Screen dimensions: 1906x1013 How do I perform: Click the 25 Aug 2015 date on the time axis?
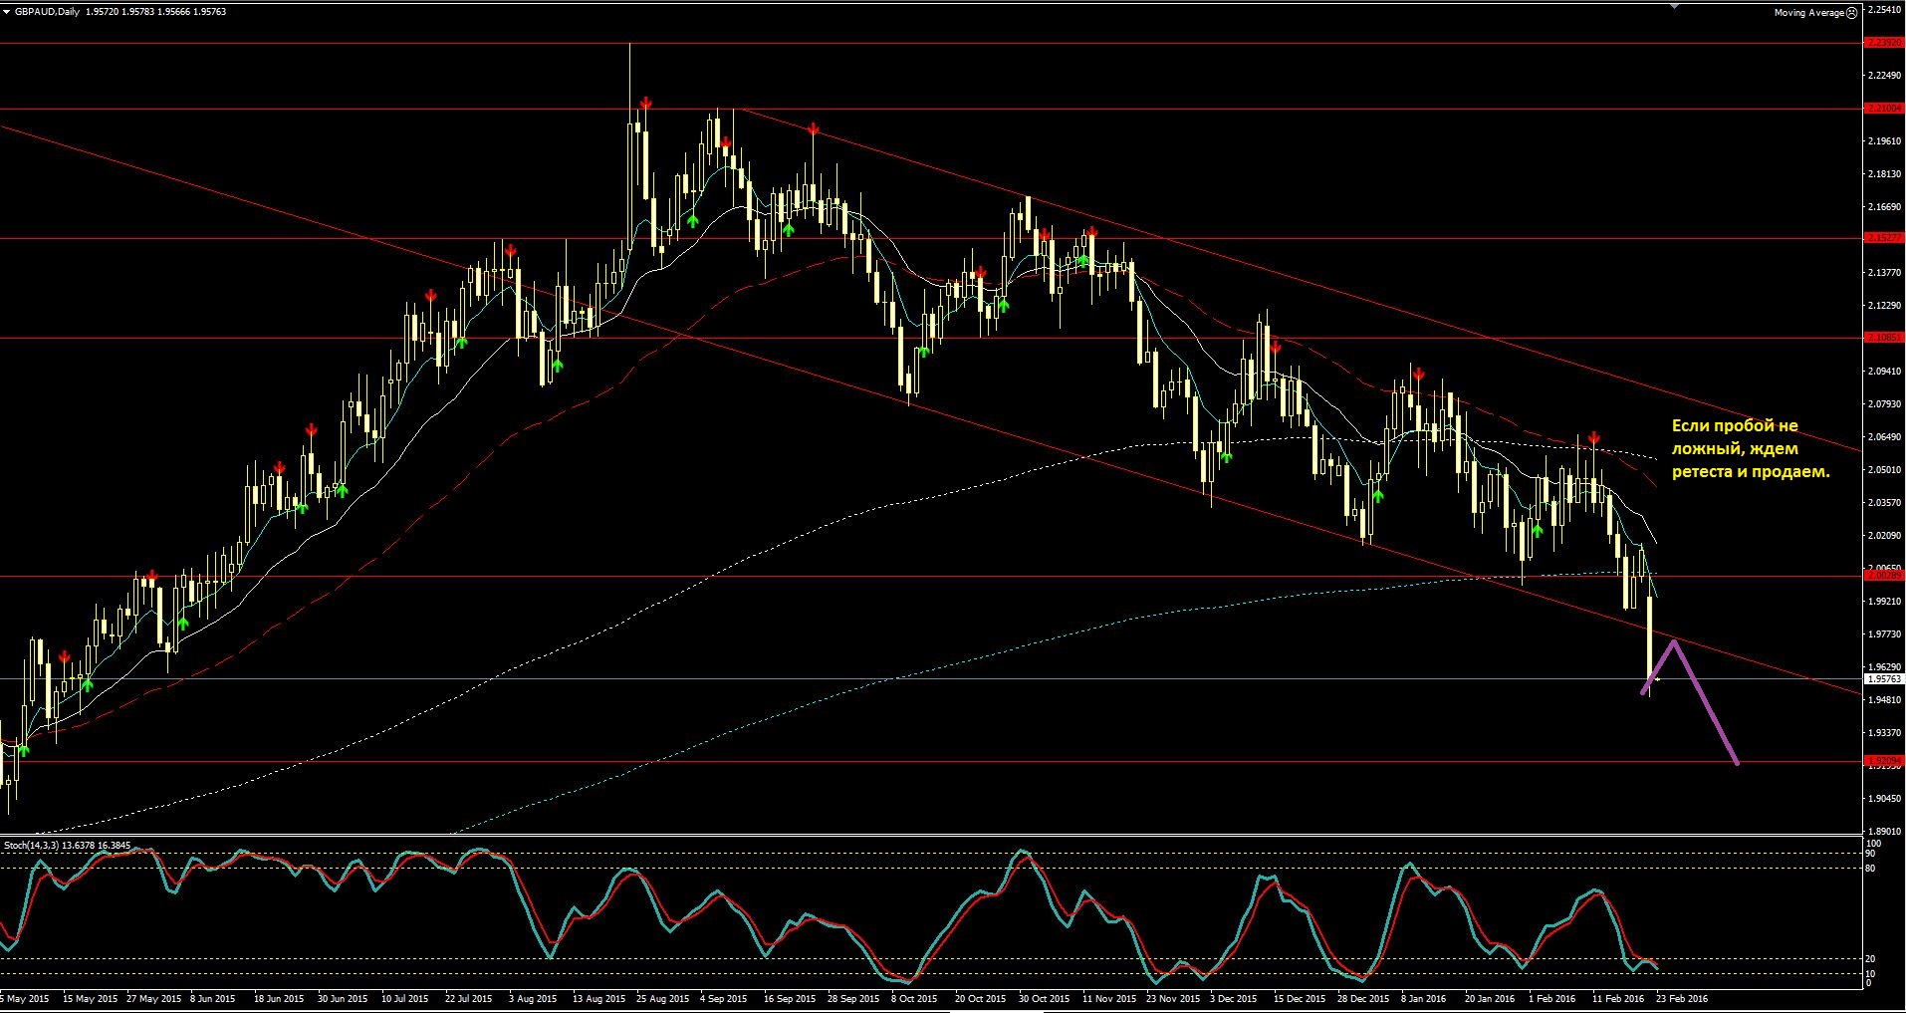662,999
